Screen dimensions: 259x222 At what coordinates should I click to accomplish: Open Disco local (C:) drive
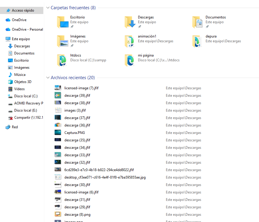[x=26, y=96]
